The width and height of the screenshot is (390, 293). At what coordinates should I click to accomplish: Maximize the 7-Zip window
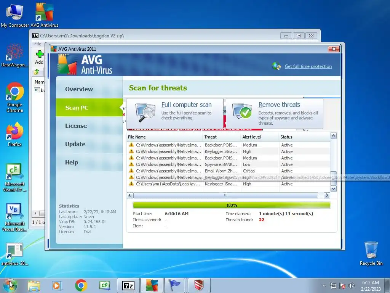click(x=299, y=36)
